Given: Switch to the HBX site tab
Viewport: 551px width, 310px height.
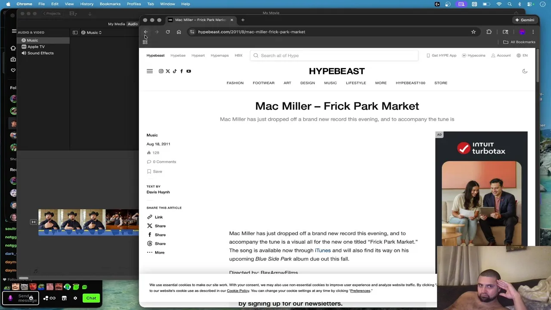Looking at the screenshot, I should tap(238, 56).
